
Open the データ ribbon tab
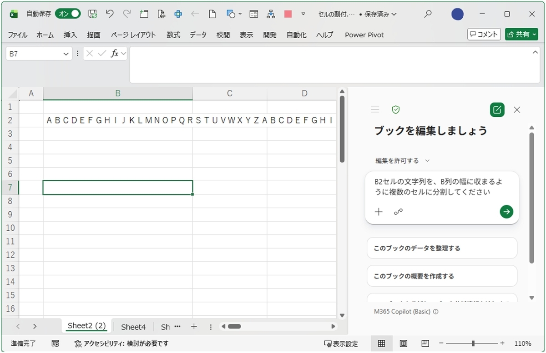(x=198, y=35)
